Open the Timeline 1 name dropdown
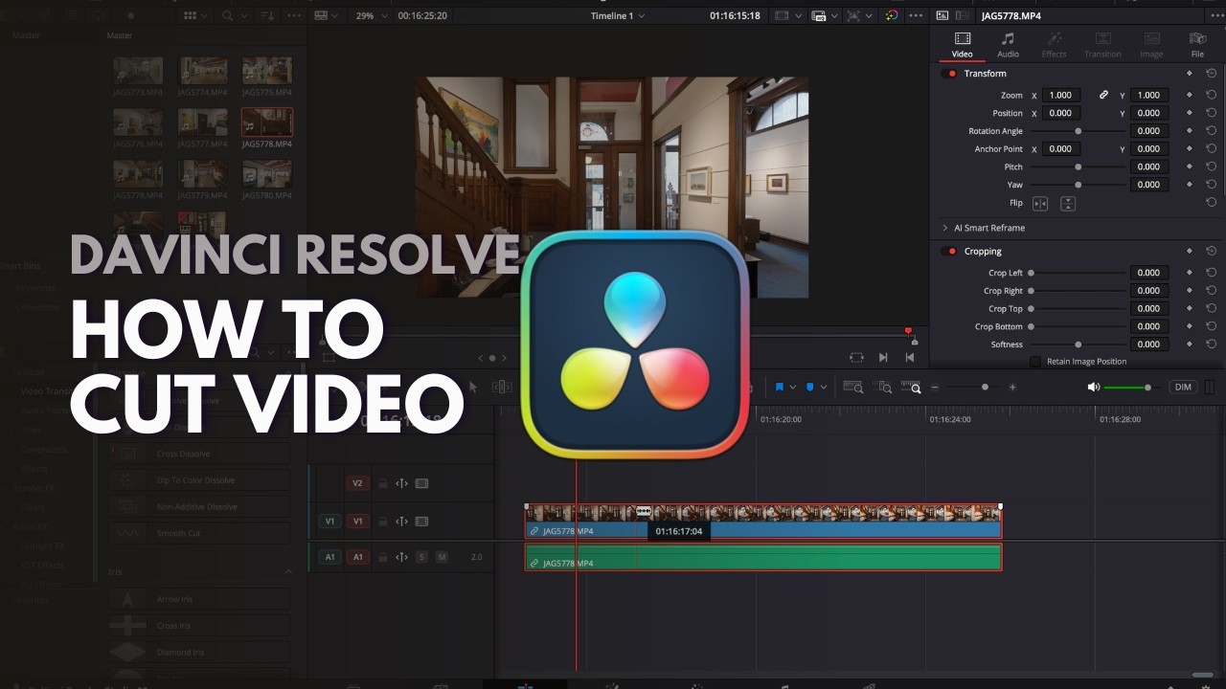 [618, 15]
